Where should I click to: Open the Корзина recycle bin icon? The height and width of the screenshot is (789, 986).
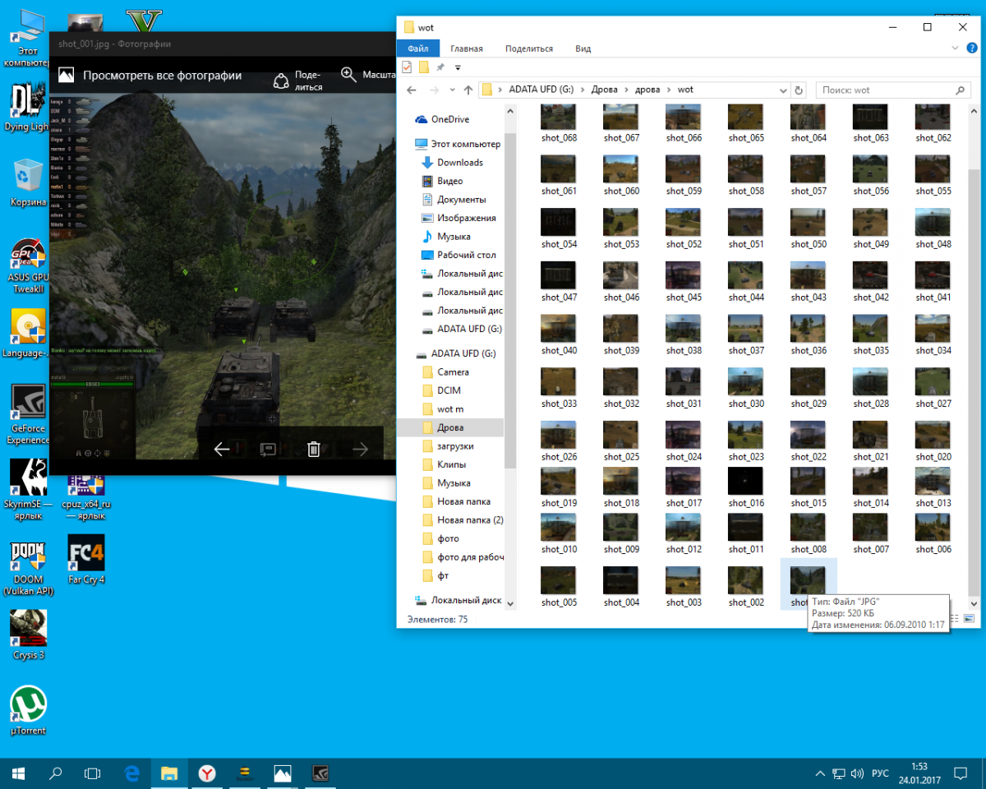point(28,182)
